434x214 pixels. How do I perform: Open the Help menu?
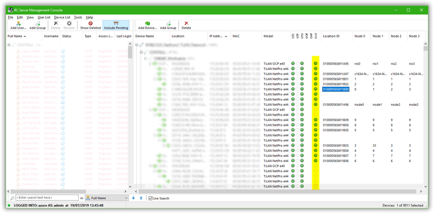(90, 17)
